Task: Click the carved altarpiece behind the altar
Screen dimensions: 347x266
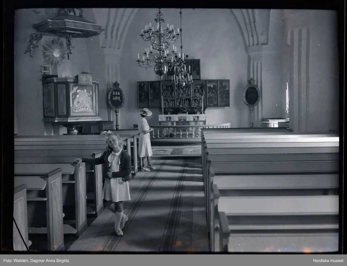Action: [x=183, y=94]
